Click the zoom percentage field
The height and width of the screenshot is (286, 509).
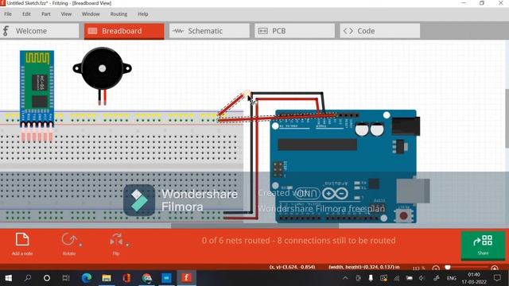click(418, 269)
